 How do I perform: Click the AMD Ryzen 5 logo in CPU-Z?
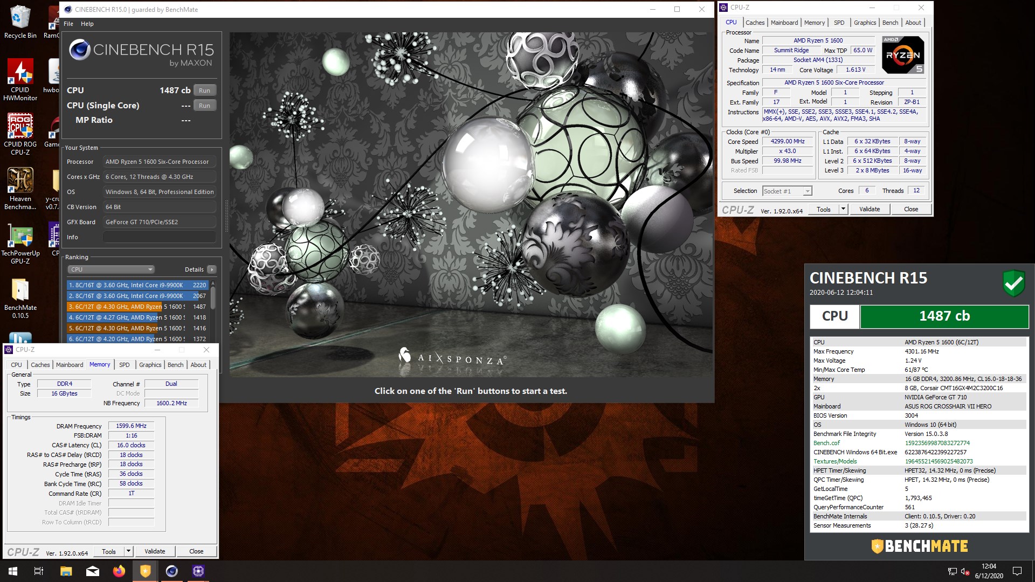[x=903, y=54]
